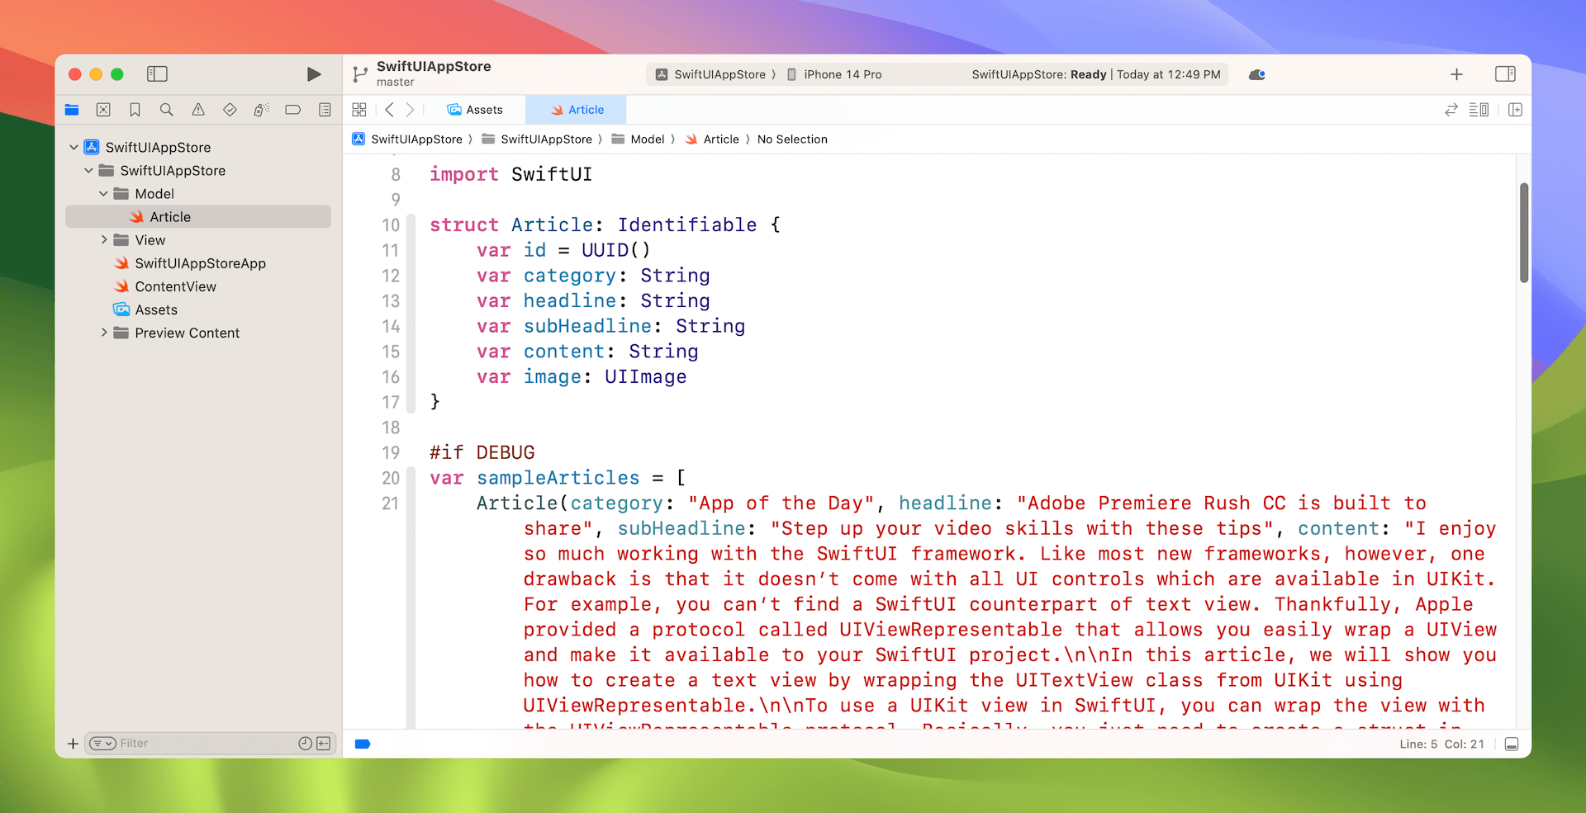The width and height of the screenshot is (1586, 813).
Task: Click the sampleArticles variable name
Action: (x=558, y=478)
